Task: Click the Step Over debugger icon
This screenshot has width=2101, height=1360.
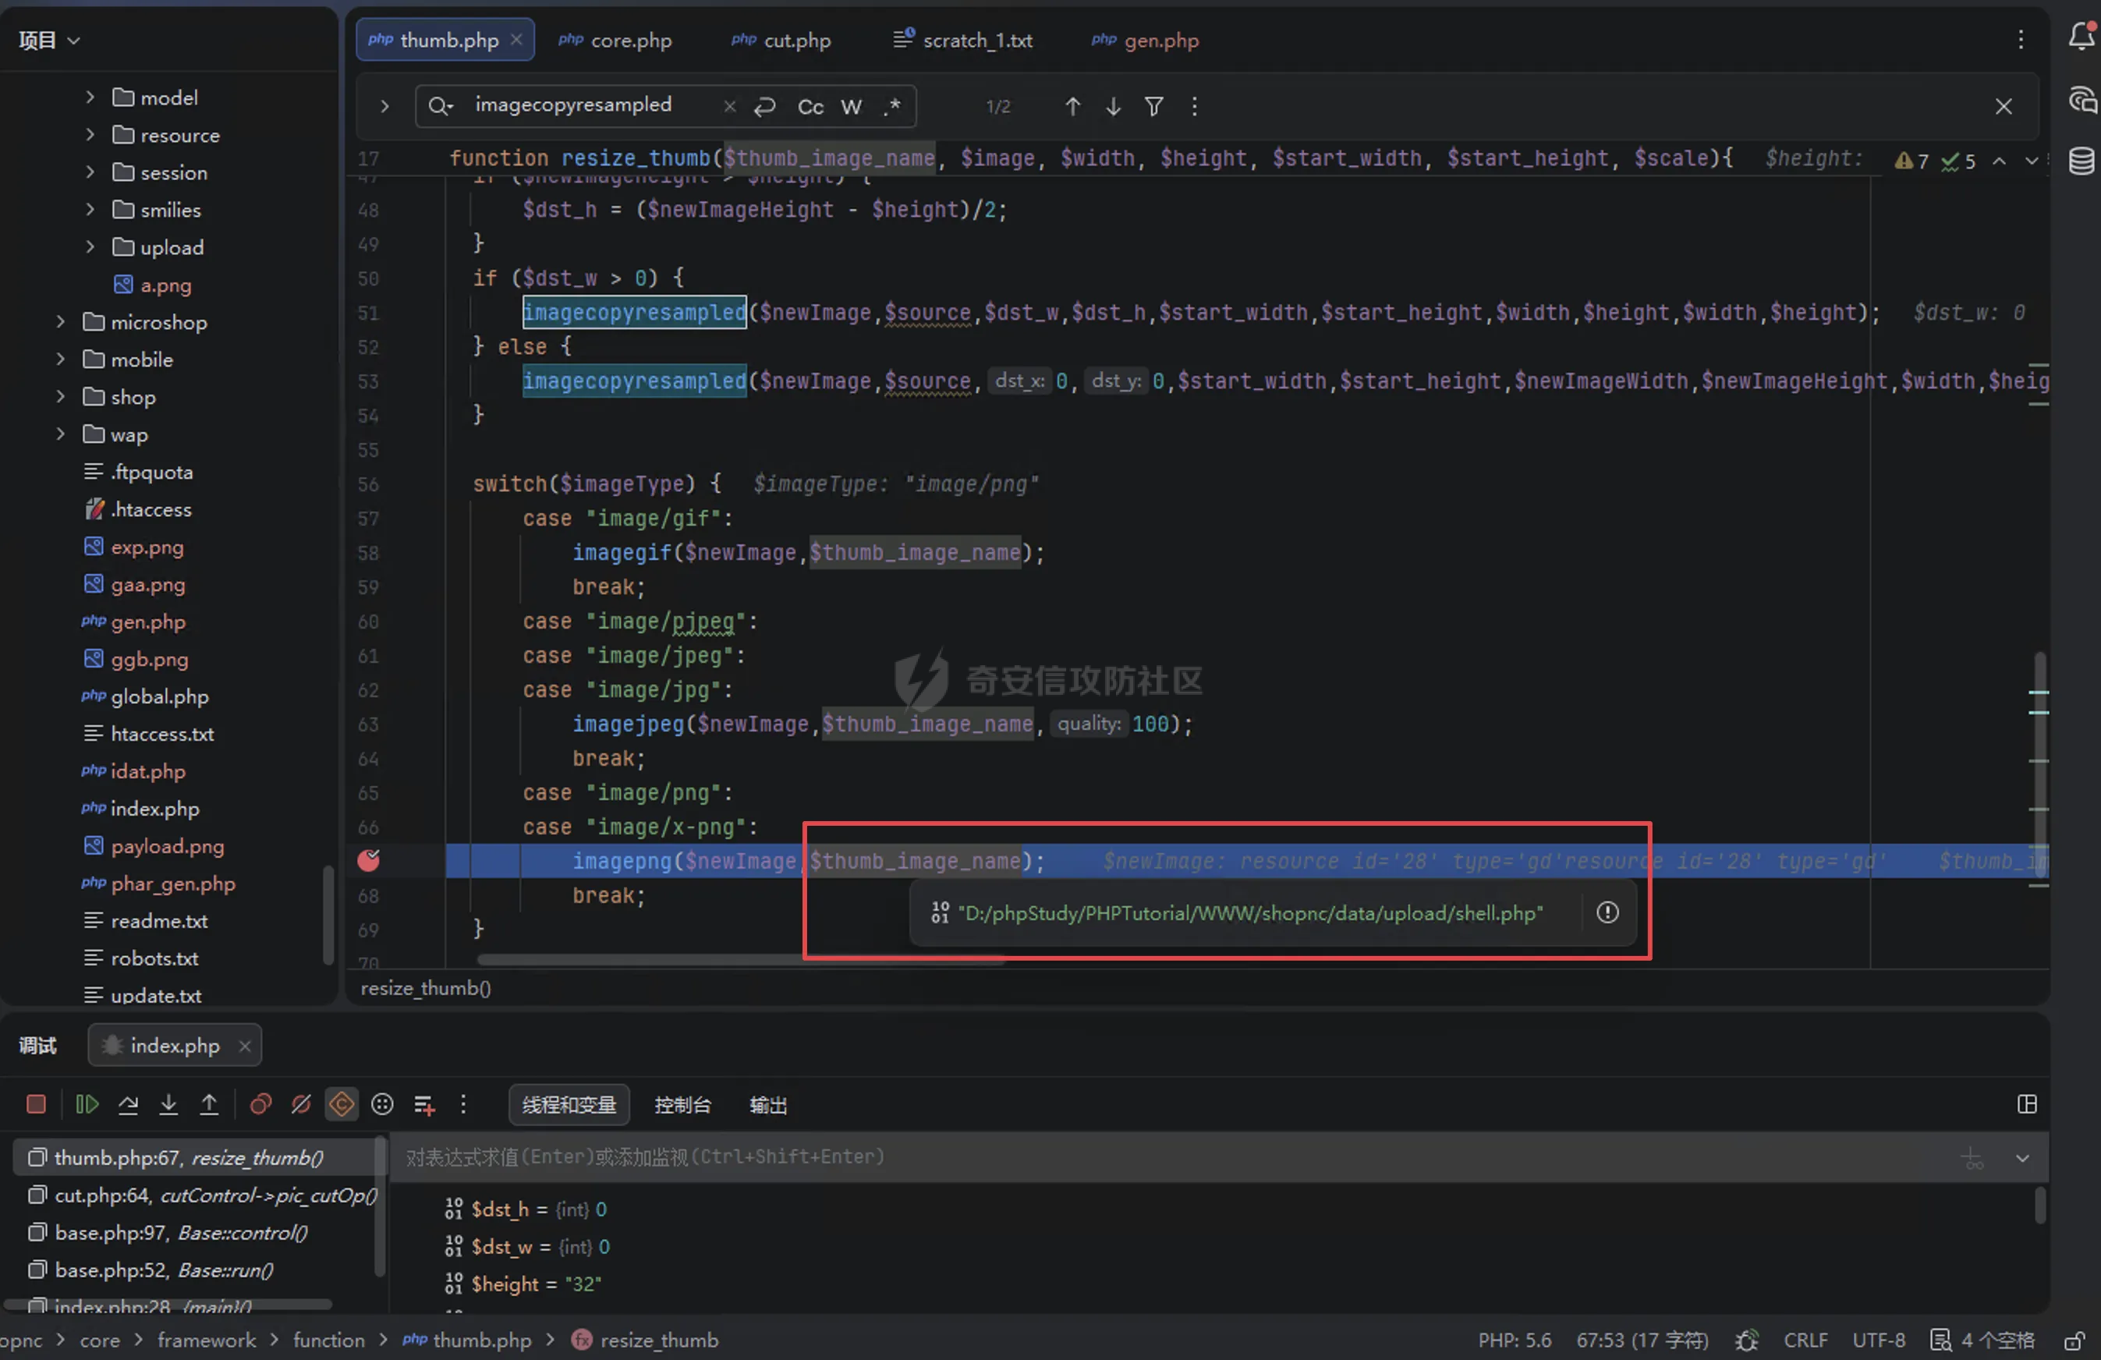Action: (128, 1104)
